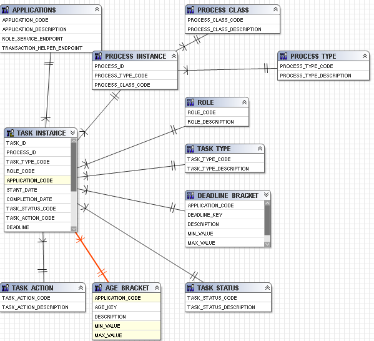Click the APPLICATIONS table icon

pos(5,10)
